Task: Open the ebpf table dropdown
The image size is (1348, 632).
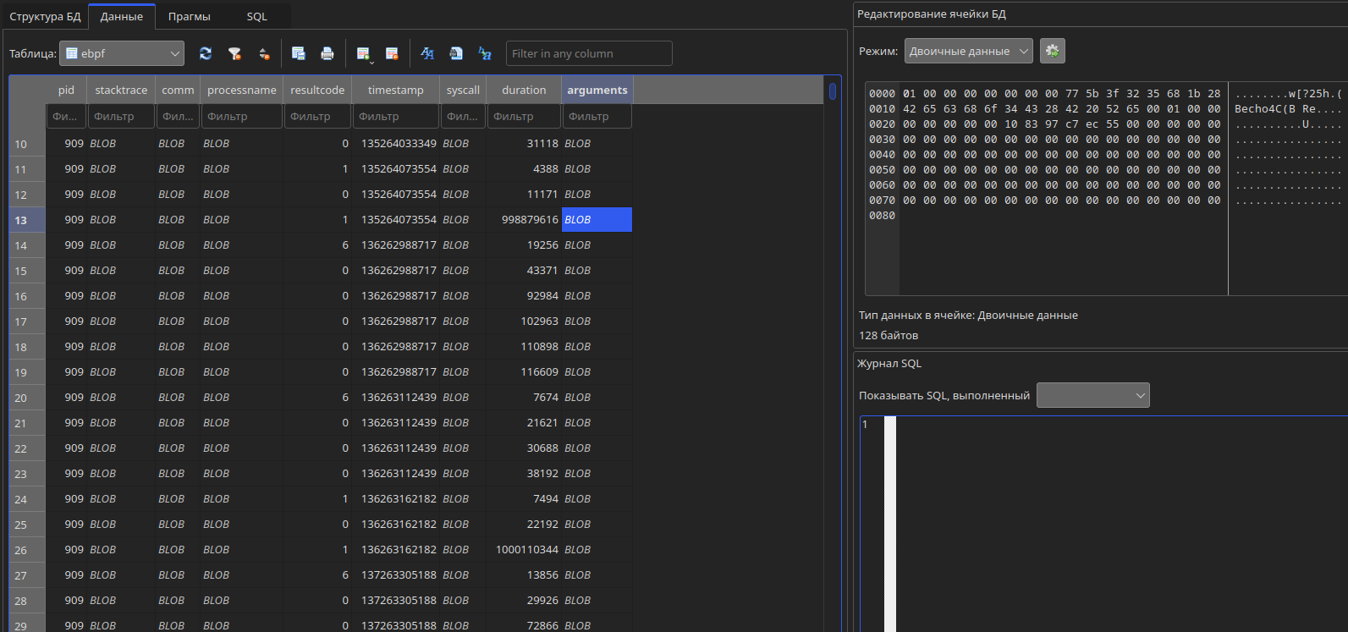Action: click(x=122, y=53)
